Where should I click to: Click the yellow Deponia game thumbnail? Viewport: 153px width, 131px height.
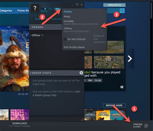tap(103, 115)
